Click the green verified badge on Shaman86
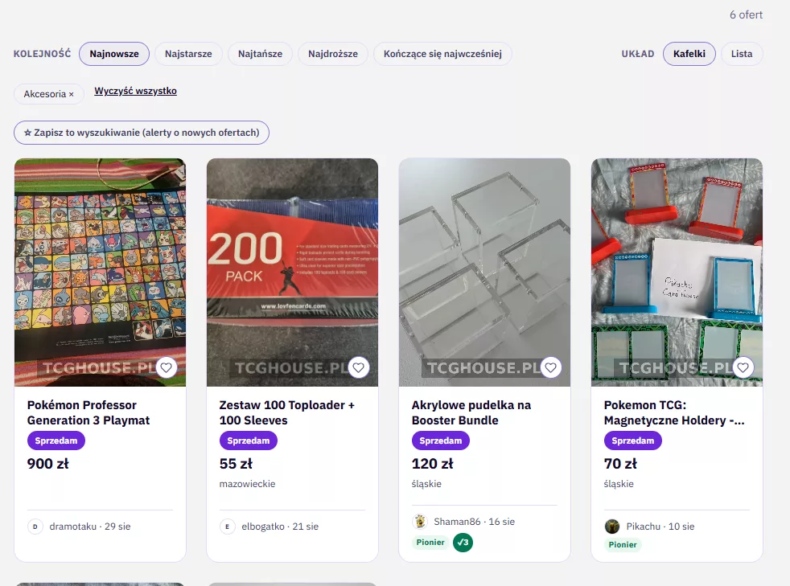 pyautogui.click(x=463, y=543)
